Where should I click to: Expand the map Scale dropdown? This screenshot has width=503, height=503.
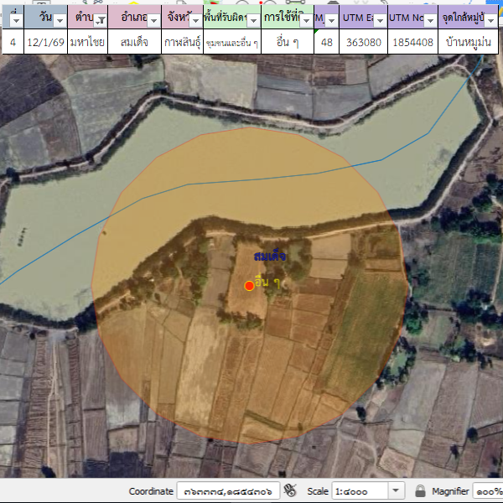click(397, 490)
